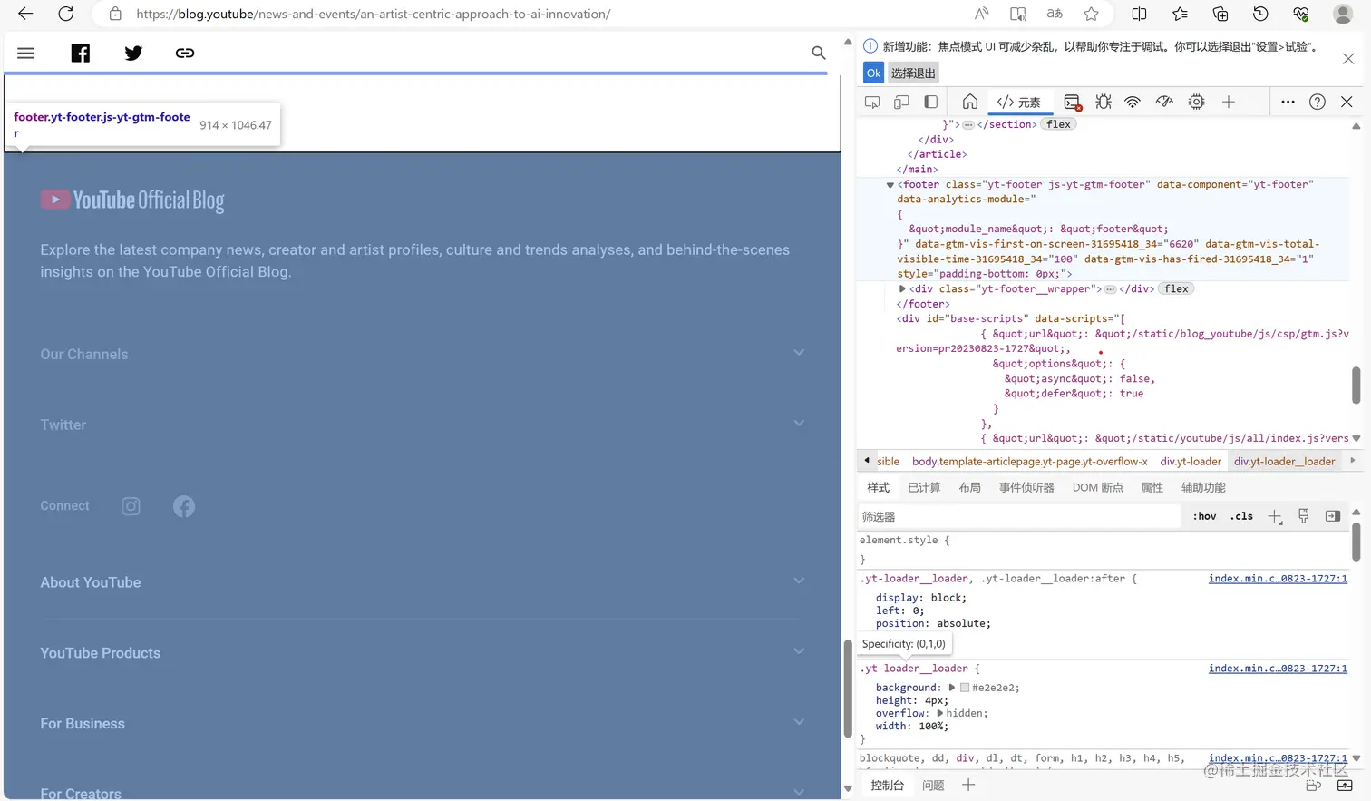The width and height of the screenshot is (1371, 801).
Task: Open the DevTools welcome home tab
Action: coord(970,102)
